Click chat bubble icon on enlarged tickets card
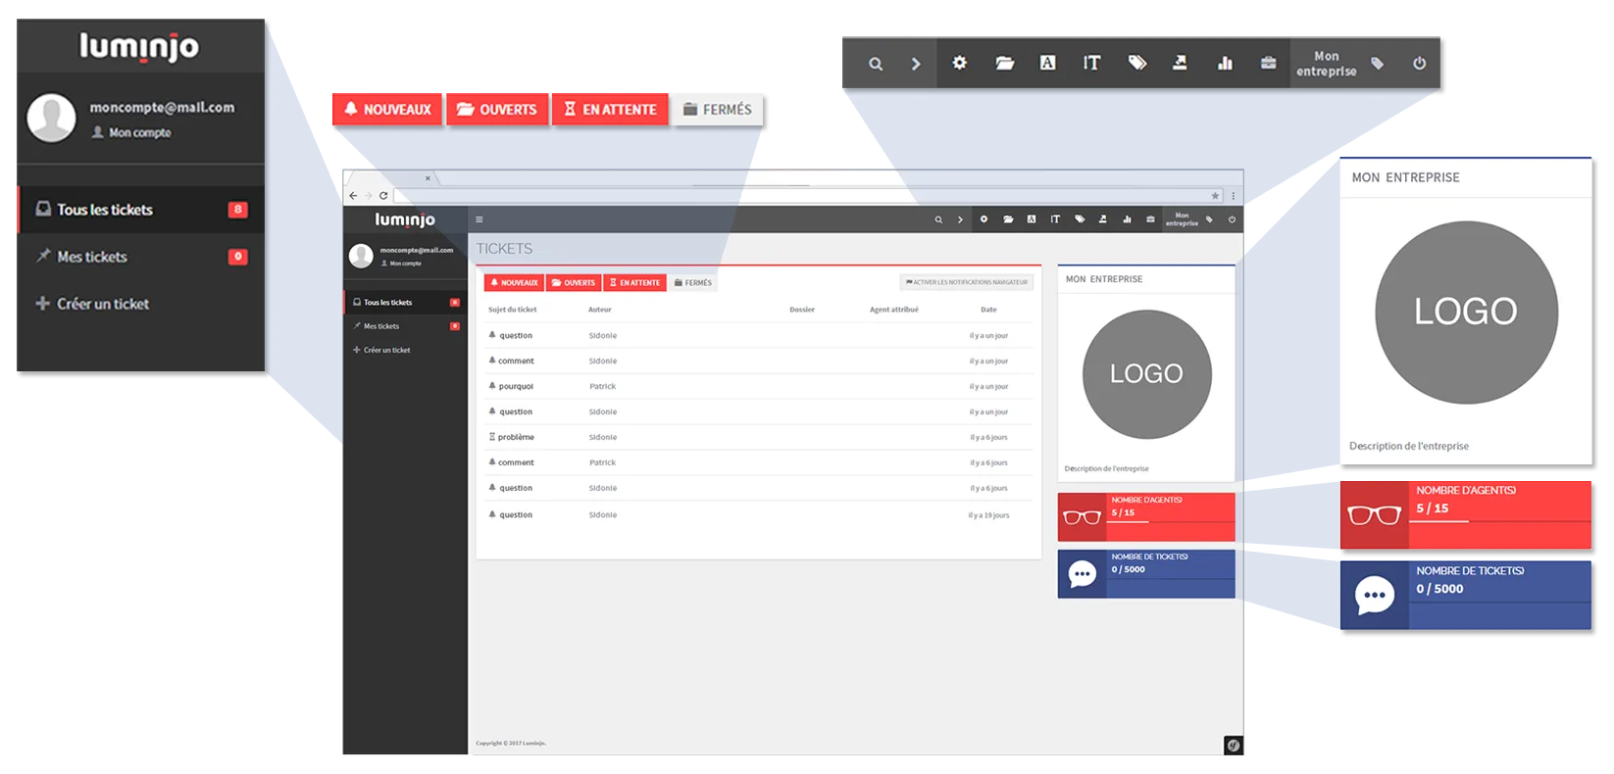The image size is (1614, 774). tap(1375, 595)
